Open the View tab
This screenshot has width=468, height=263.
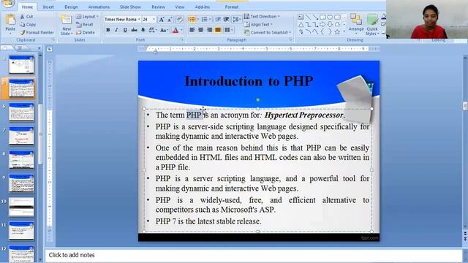pos(180,7)
